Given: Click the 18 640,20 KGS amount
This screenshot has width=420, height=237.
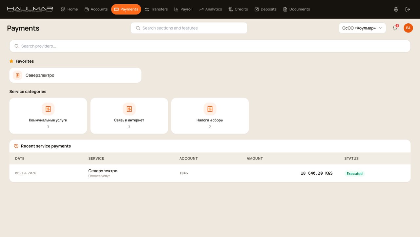Looking at the screenshot, I should pyautogui.click(x=317, y=173).
